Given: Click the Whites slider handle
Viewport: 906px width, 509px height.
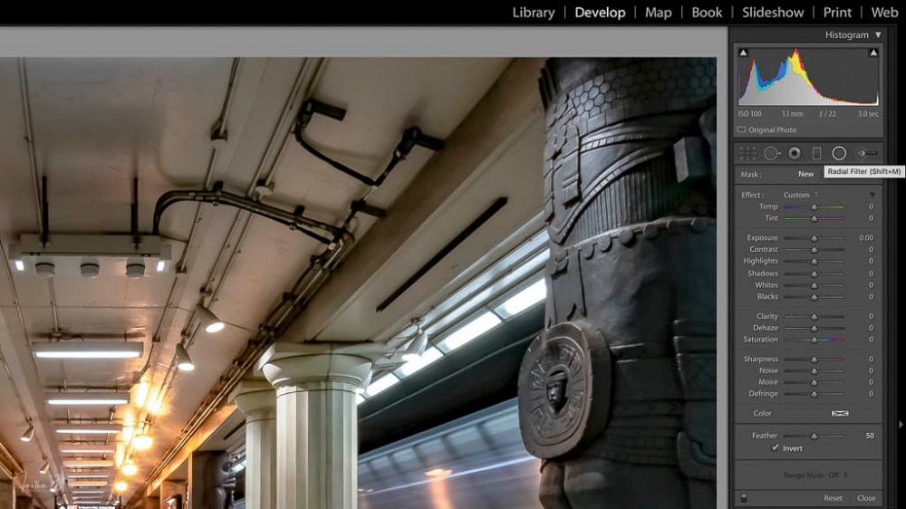Looking at the screenshot, I should tap(814, 285).
